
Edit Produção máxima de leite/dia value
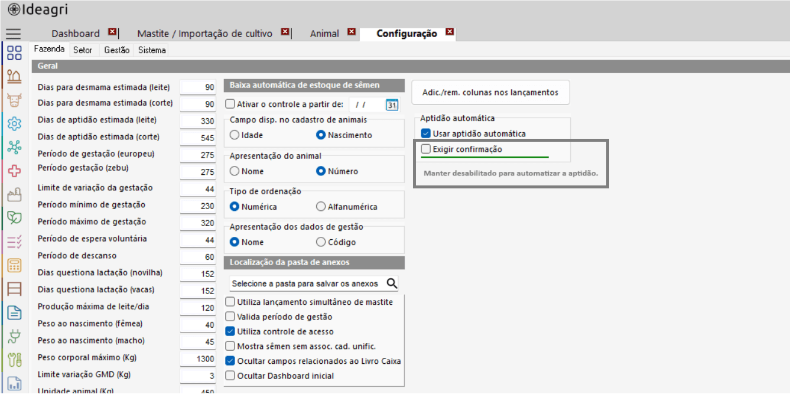198,308
